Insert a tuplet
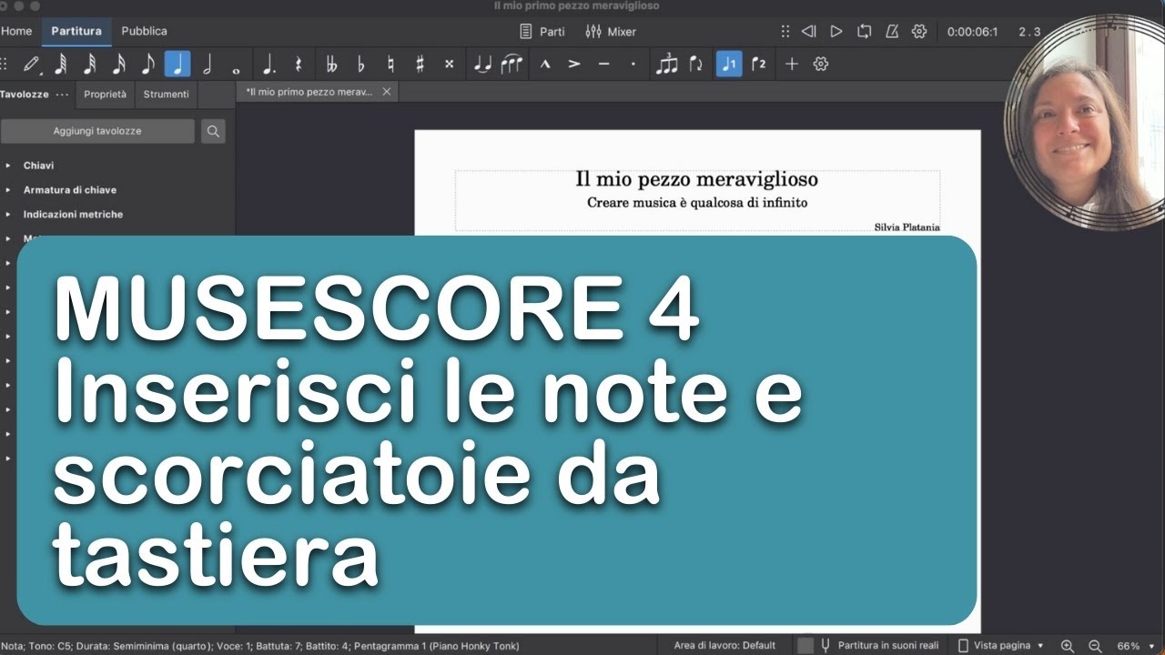 [667, 64]
